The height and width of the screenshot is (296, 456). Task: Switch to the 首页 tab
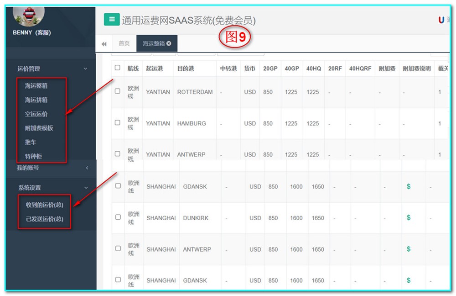(x=124, y=44)
